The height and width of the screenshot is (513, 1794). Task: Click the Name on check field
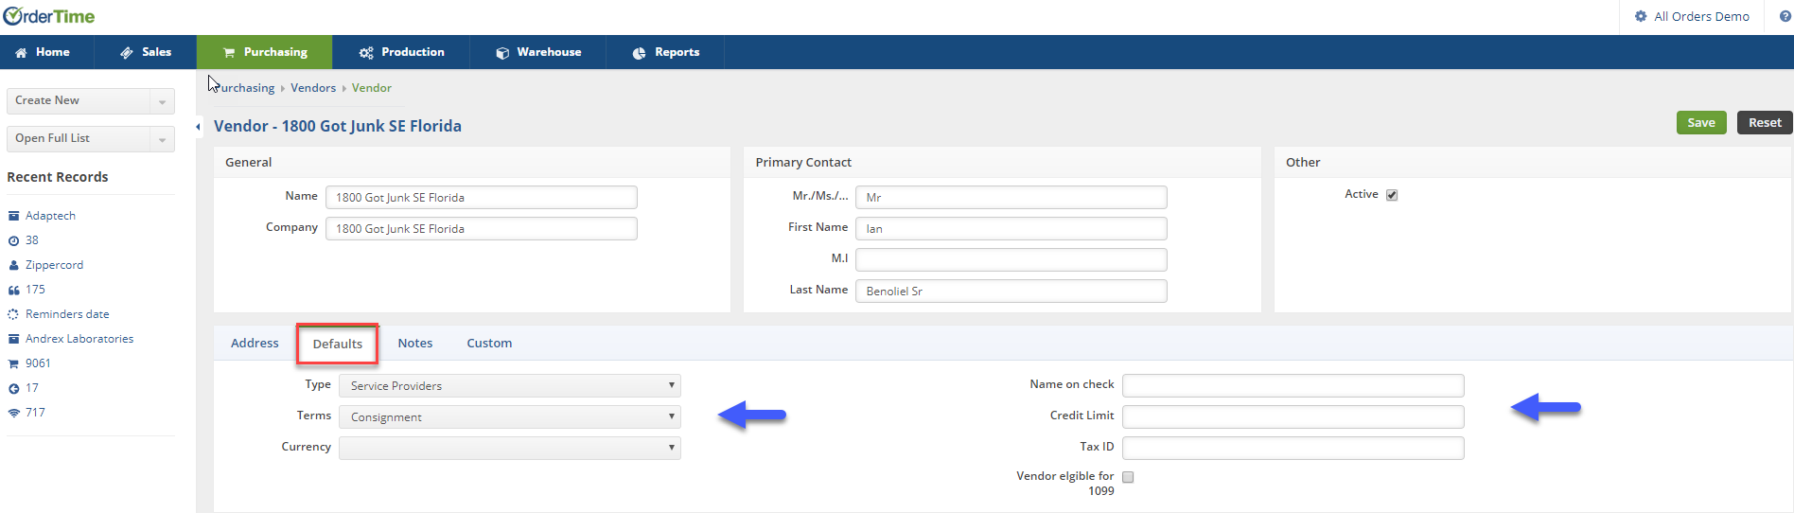tap(1293, 385)
